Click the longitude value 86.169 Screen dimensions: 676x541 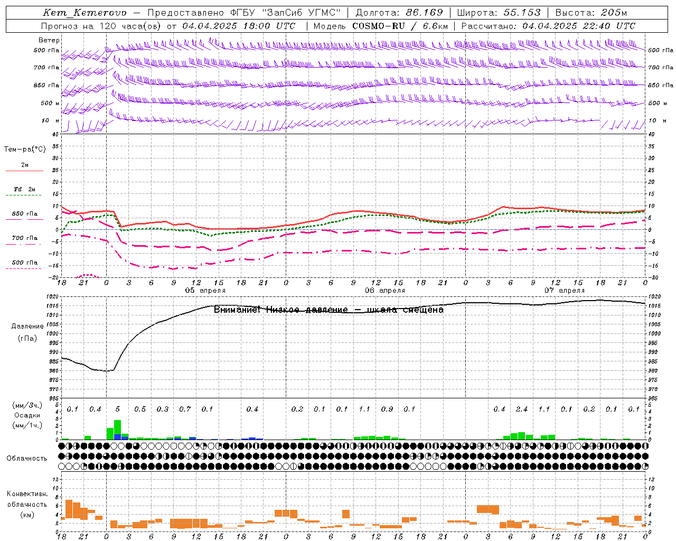pyautogui.click(x=425, y=13)
